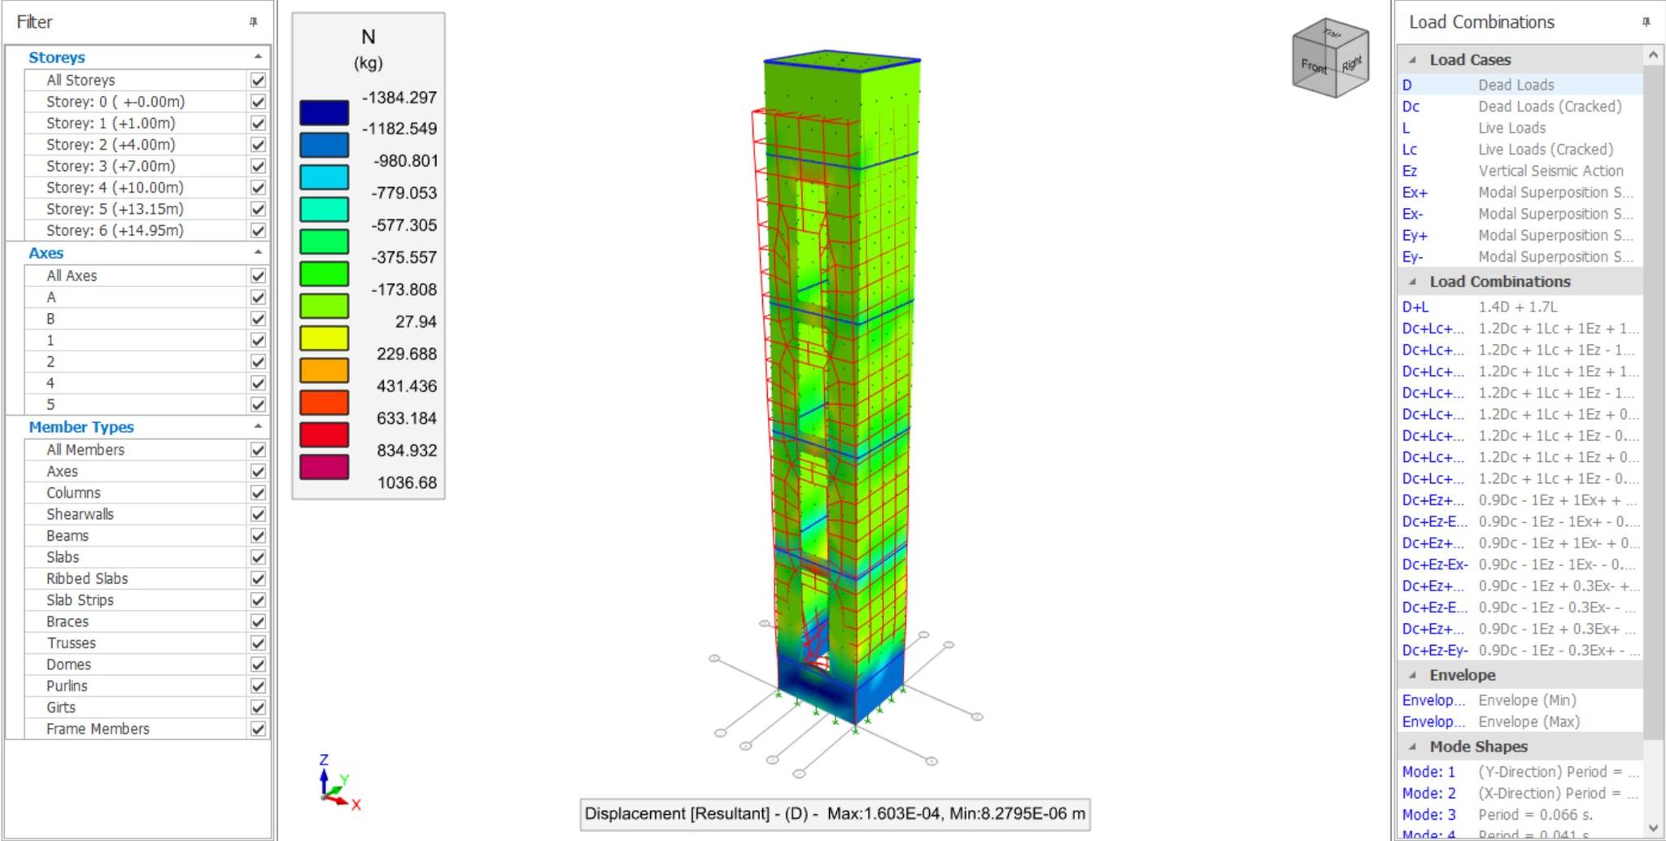Viewport: 1666px width, 841px height.
Task: Click the Front face of view cube
Action: 1315,67
